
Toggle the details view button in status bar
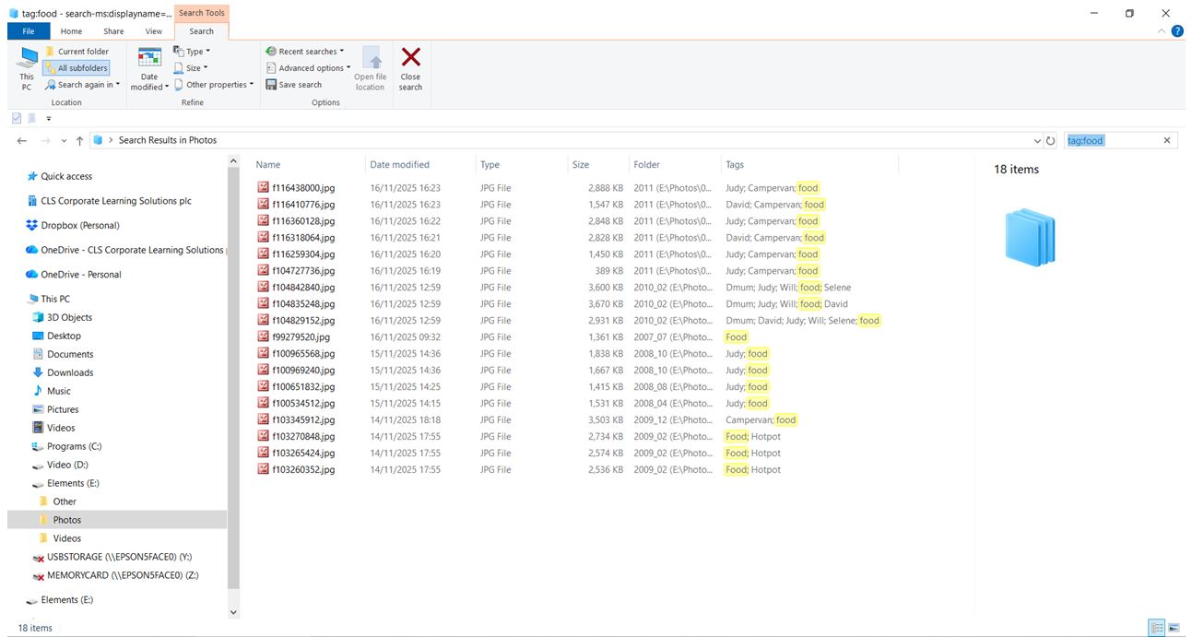[1156, 628]
